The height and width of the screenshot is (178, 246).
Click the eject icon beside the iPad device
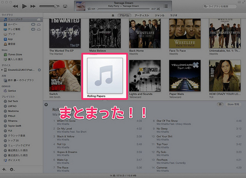click(x=39, y=70)
